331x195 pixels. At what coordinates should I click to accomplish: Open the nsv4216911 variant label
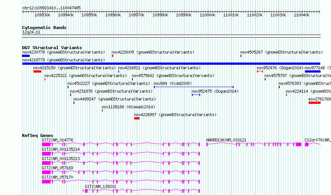click(159, 68)
